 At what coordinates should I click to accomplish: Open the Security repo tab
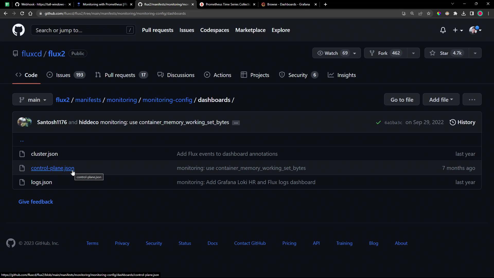[299, 75]
